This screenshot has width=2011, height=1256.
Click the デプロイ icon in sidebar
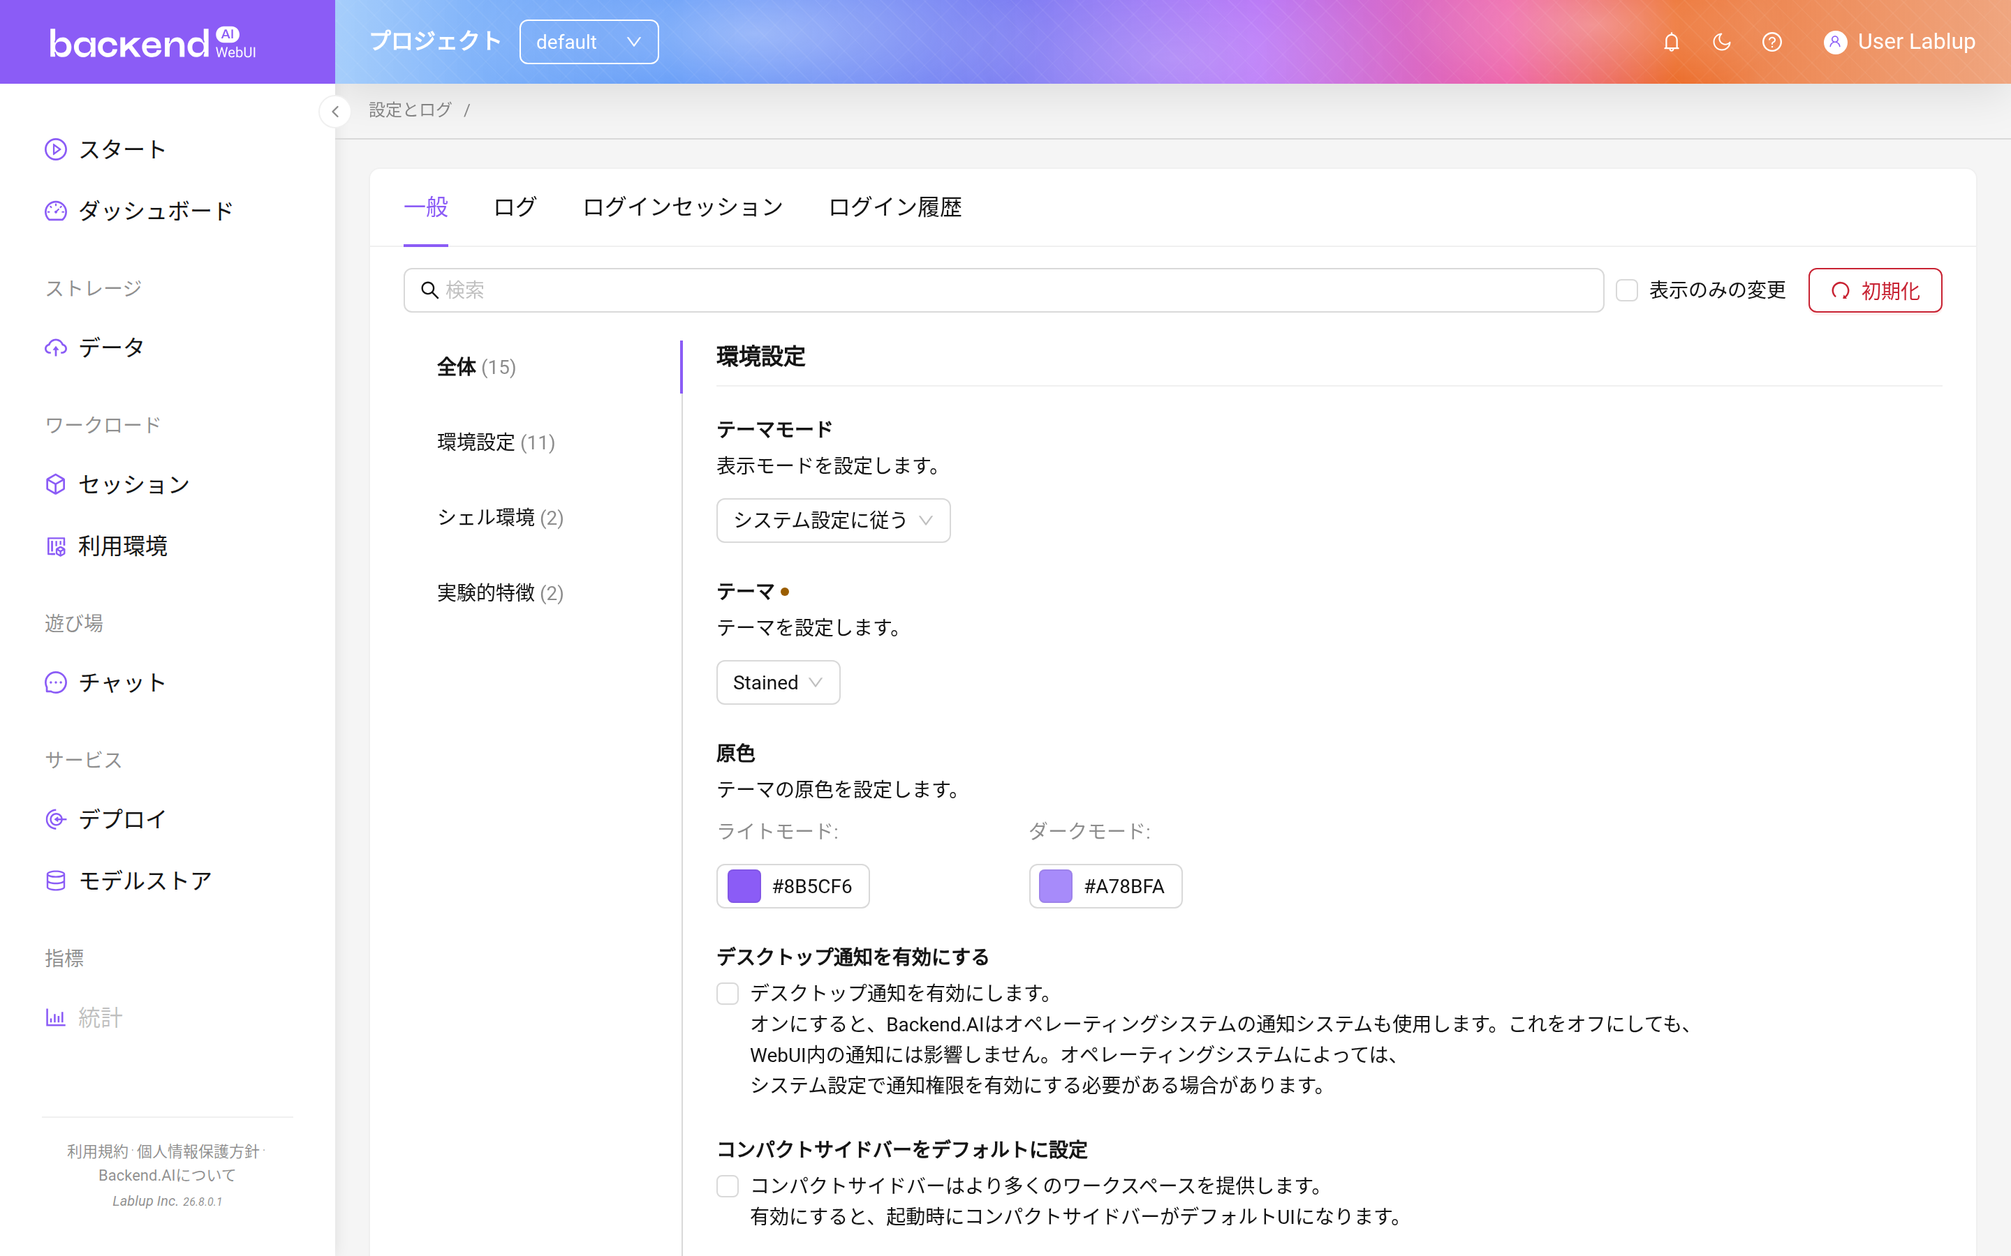(56, 819)
